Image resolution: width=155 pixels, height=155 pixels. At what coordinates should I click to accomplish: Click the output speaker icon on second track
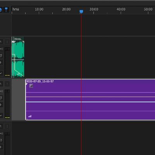pyautogui.click(x=1, y=91)
